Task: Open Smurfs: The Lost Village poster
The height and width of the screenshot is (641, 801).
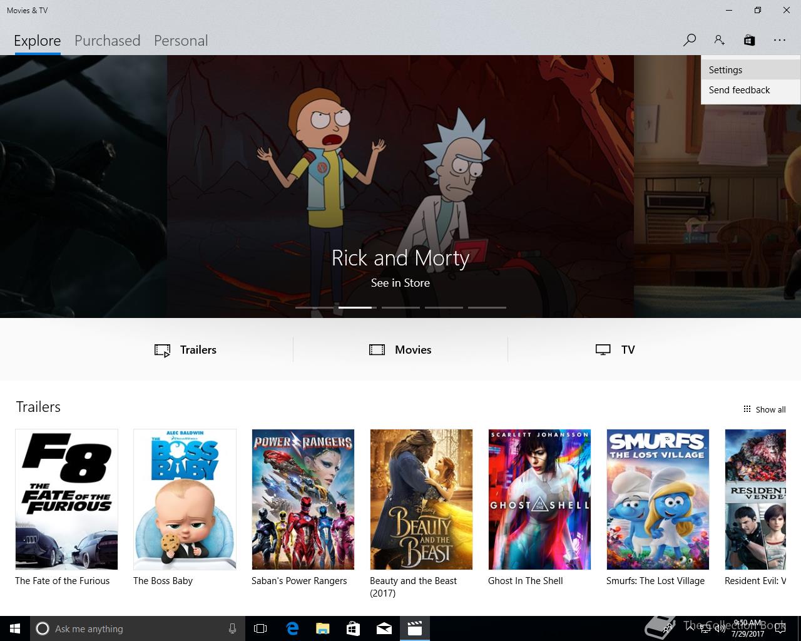Action: click(x=658, y=500)
